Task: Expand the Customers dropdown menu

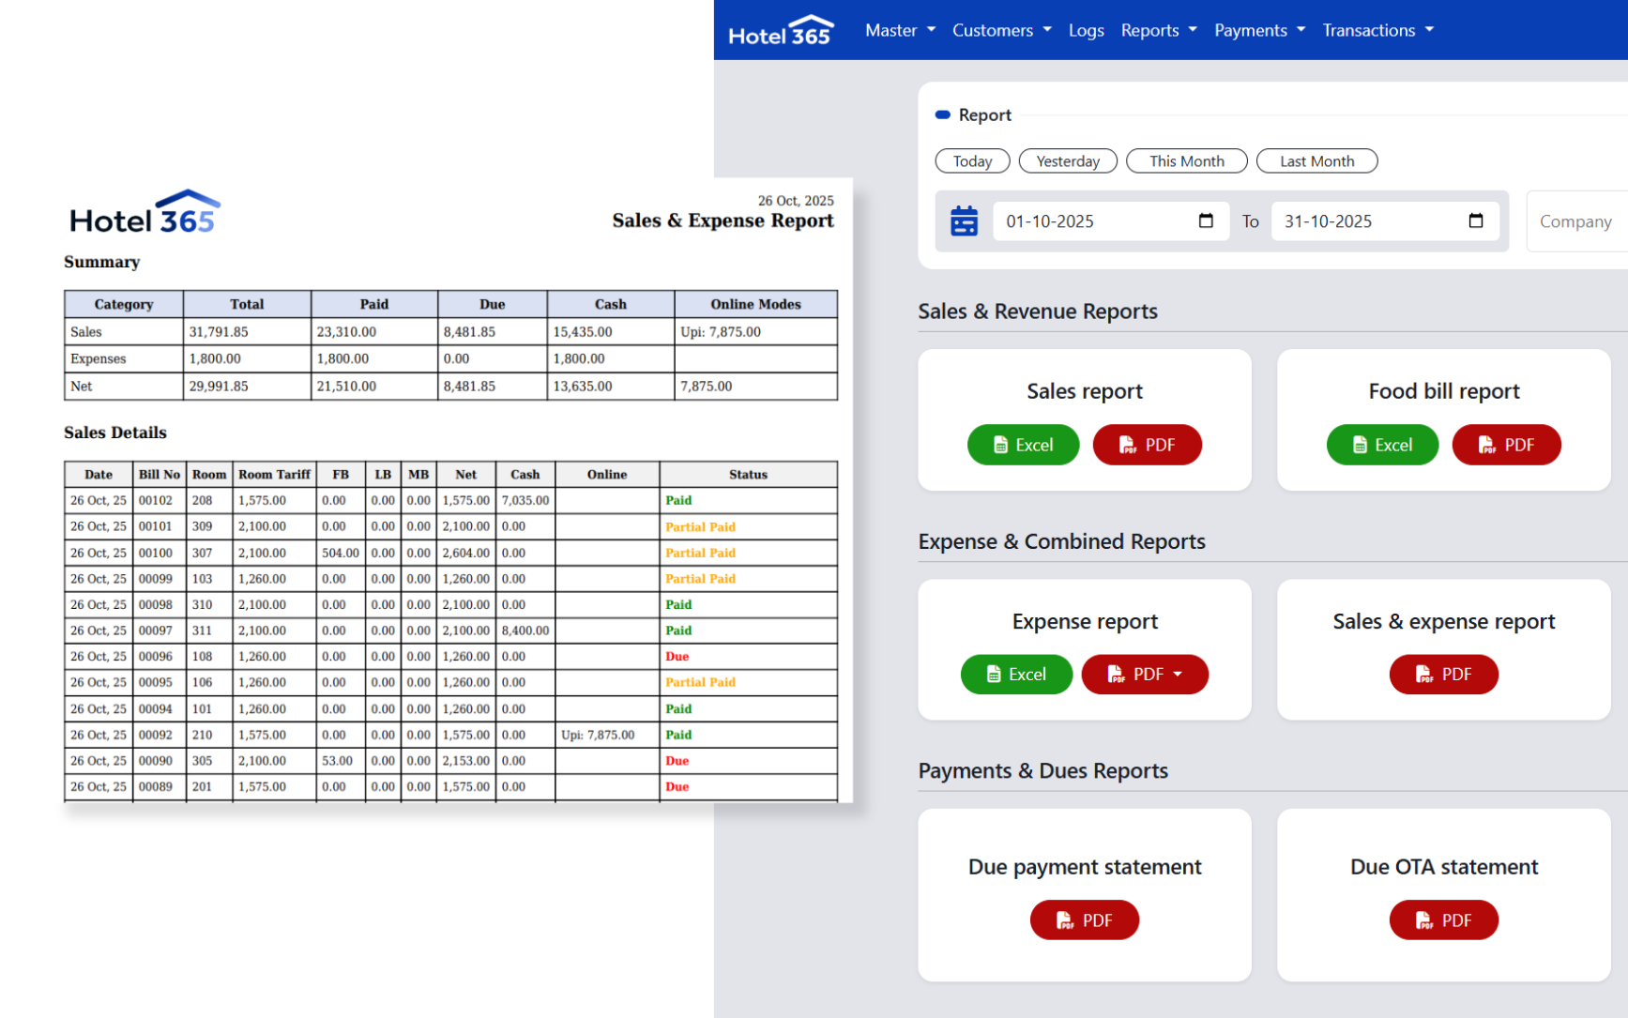Action: (x=1001, y=30)
